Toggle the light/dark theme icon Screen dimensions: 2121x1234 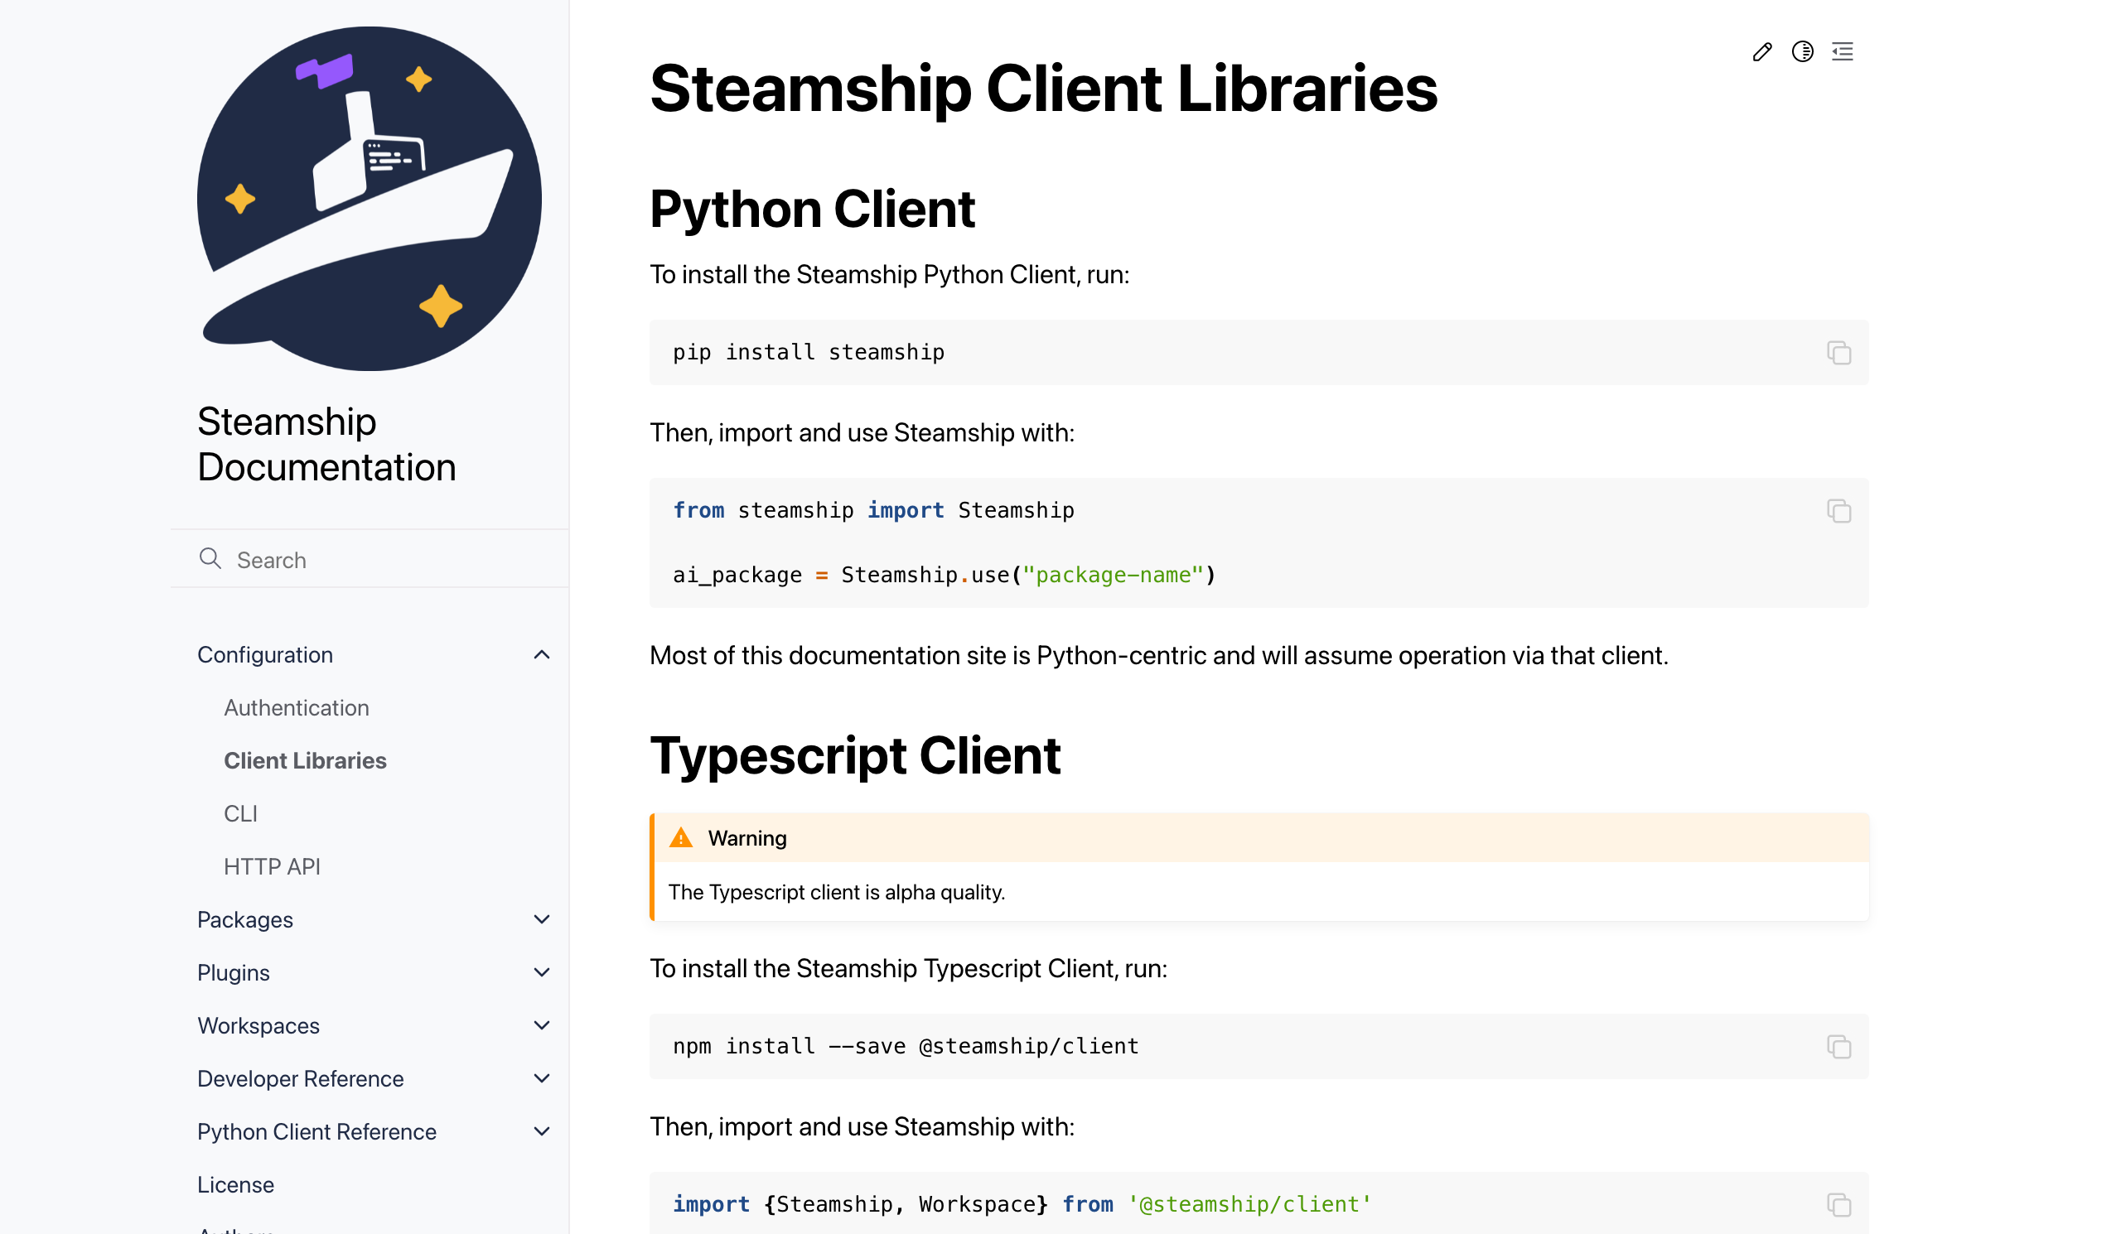[1802, 52]
